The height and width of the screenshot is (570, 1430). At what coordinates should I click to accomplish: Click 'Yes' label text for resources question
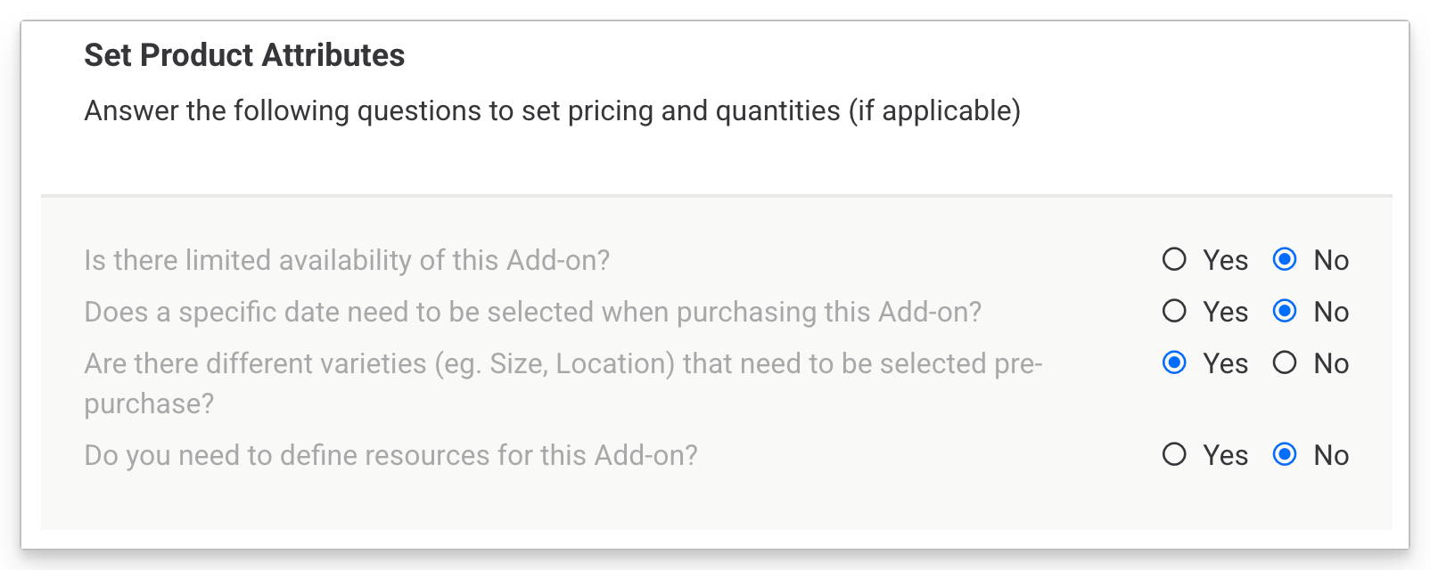[1225, 455]
